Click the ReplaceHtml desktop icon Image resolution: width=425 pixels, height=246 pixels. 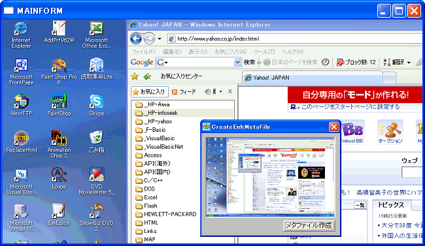(22, 138)
